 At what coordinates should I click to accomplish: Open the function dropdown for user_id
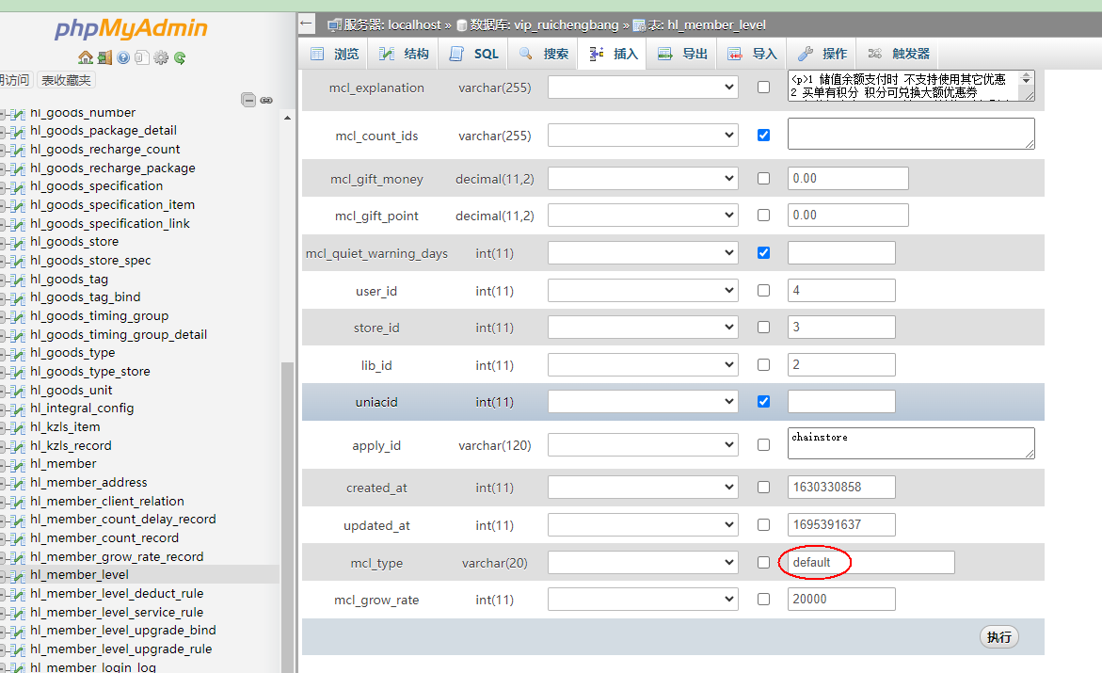[643, 291]
